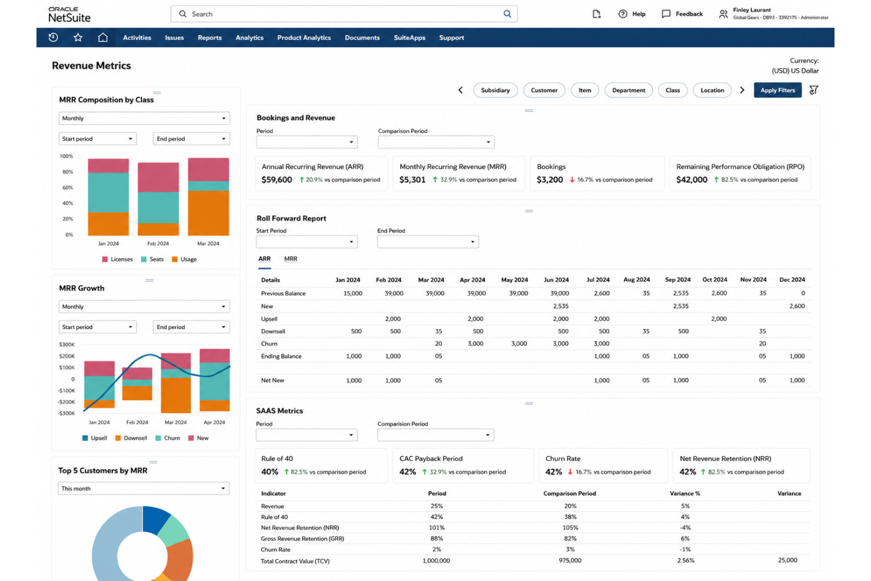Click the Finley Laurant user name
This screenshot has width=871, height=581.
click(752, 10)
